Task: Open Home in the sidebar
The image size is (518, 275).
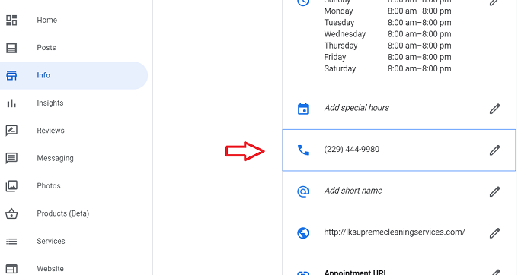Action: [x=46, y=20]
